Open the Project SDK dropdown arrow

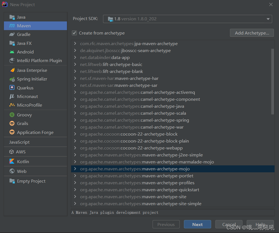pos(268,19)
